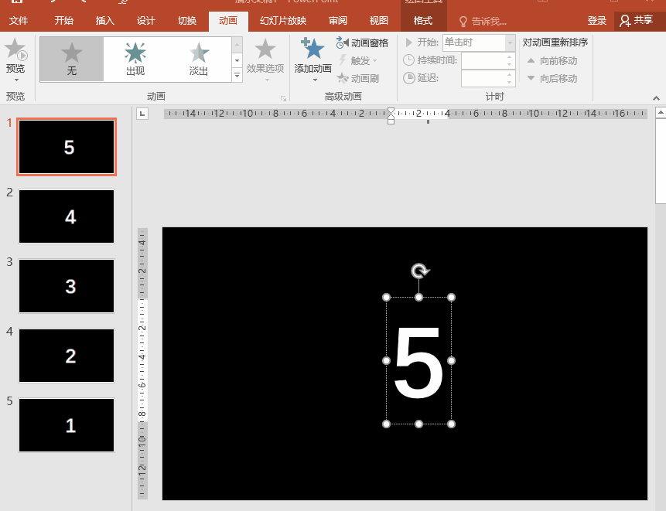
Task: Switch to the 视图 View tab
Action: (378, 21)
